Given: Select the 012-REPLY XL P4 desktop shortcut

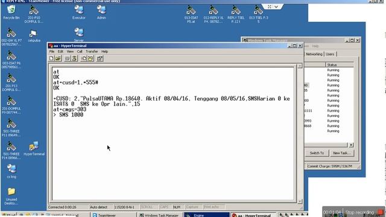Looking at the screenshot, I should pos(214,14).
